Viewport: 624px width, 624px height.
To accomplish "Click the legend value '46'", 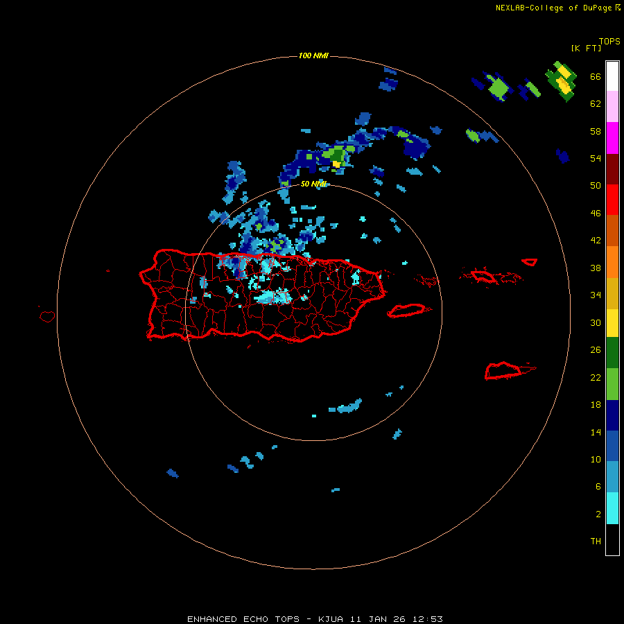I will click(596, 213).
